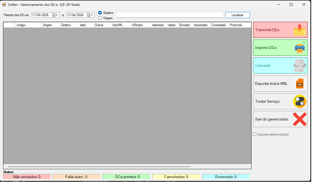
Task: Click the horizontal scrollbar below the grid
Action: coord(99,167)
